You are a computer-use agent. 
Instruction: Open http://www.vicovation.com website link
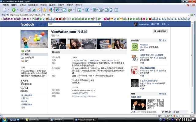[x=84, y=96]
